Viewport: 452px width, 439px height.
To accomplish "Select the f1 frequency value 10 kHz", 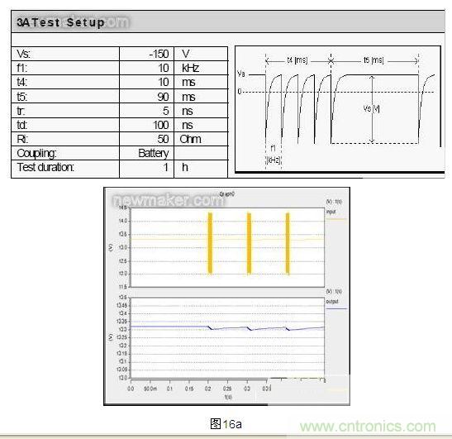I will 146,68.
